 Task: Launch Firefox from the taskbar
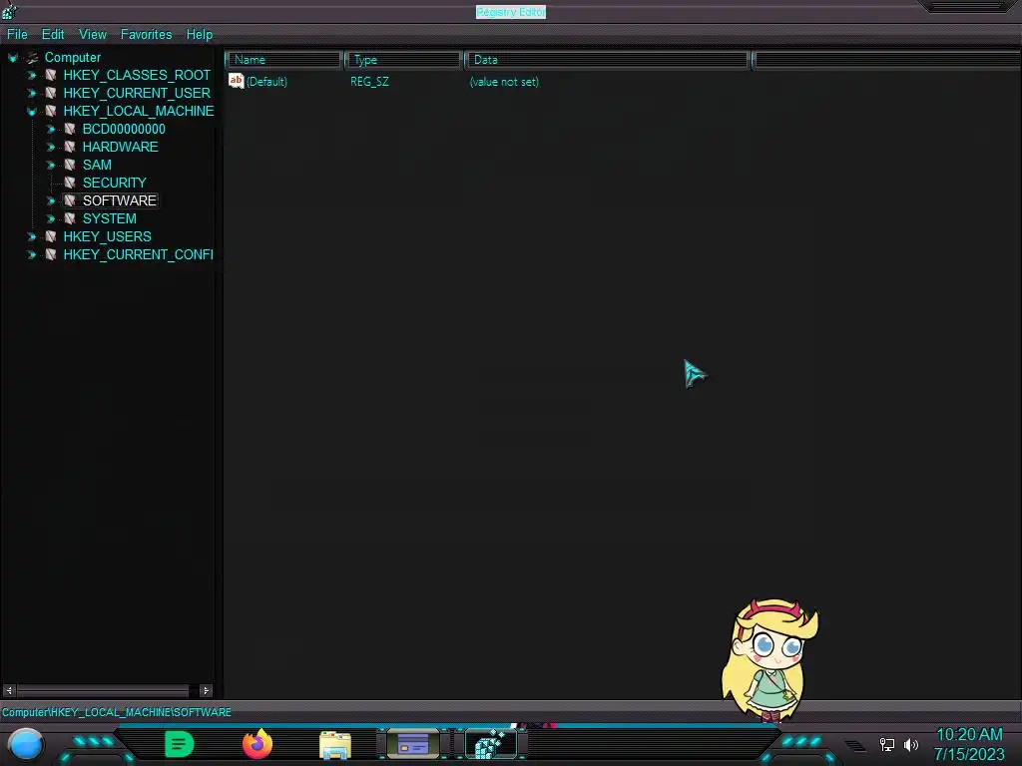257,744
